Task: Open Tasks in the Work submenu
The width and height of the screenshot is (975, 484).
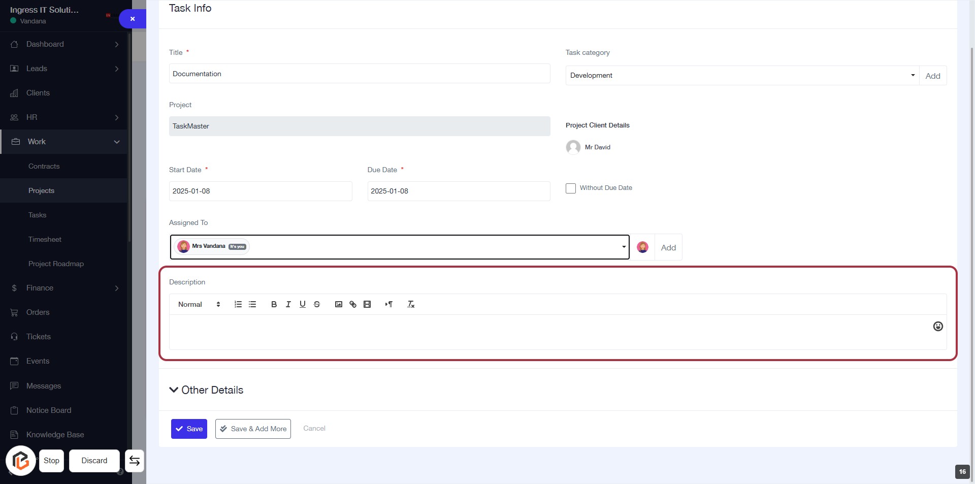Action: pos(37,215)
